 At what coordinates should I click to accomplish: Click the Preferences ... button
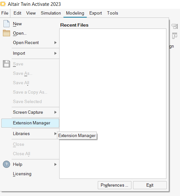click(114, 185)
